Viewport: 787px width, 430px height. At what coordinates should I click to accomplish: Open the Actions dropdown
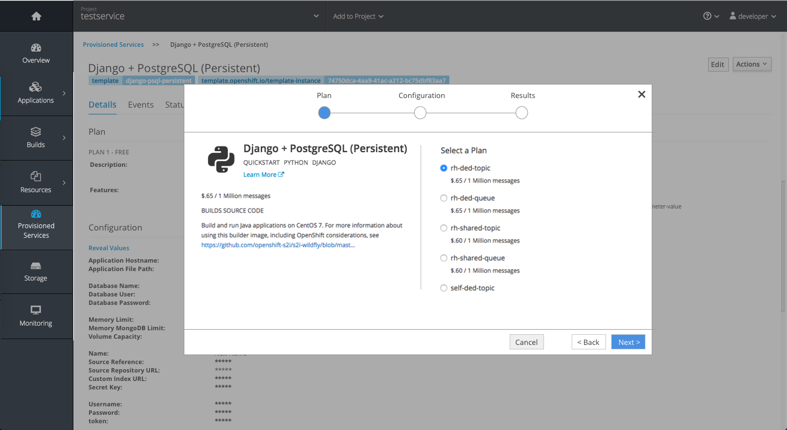click(752, 64)
